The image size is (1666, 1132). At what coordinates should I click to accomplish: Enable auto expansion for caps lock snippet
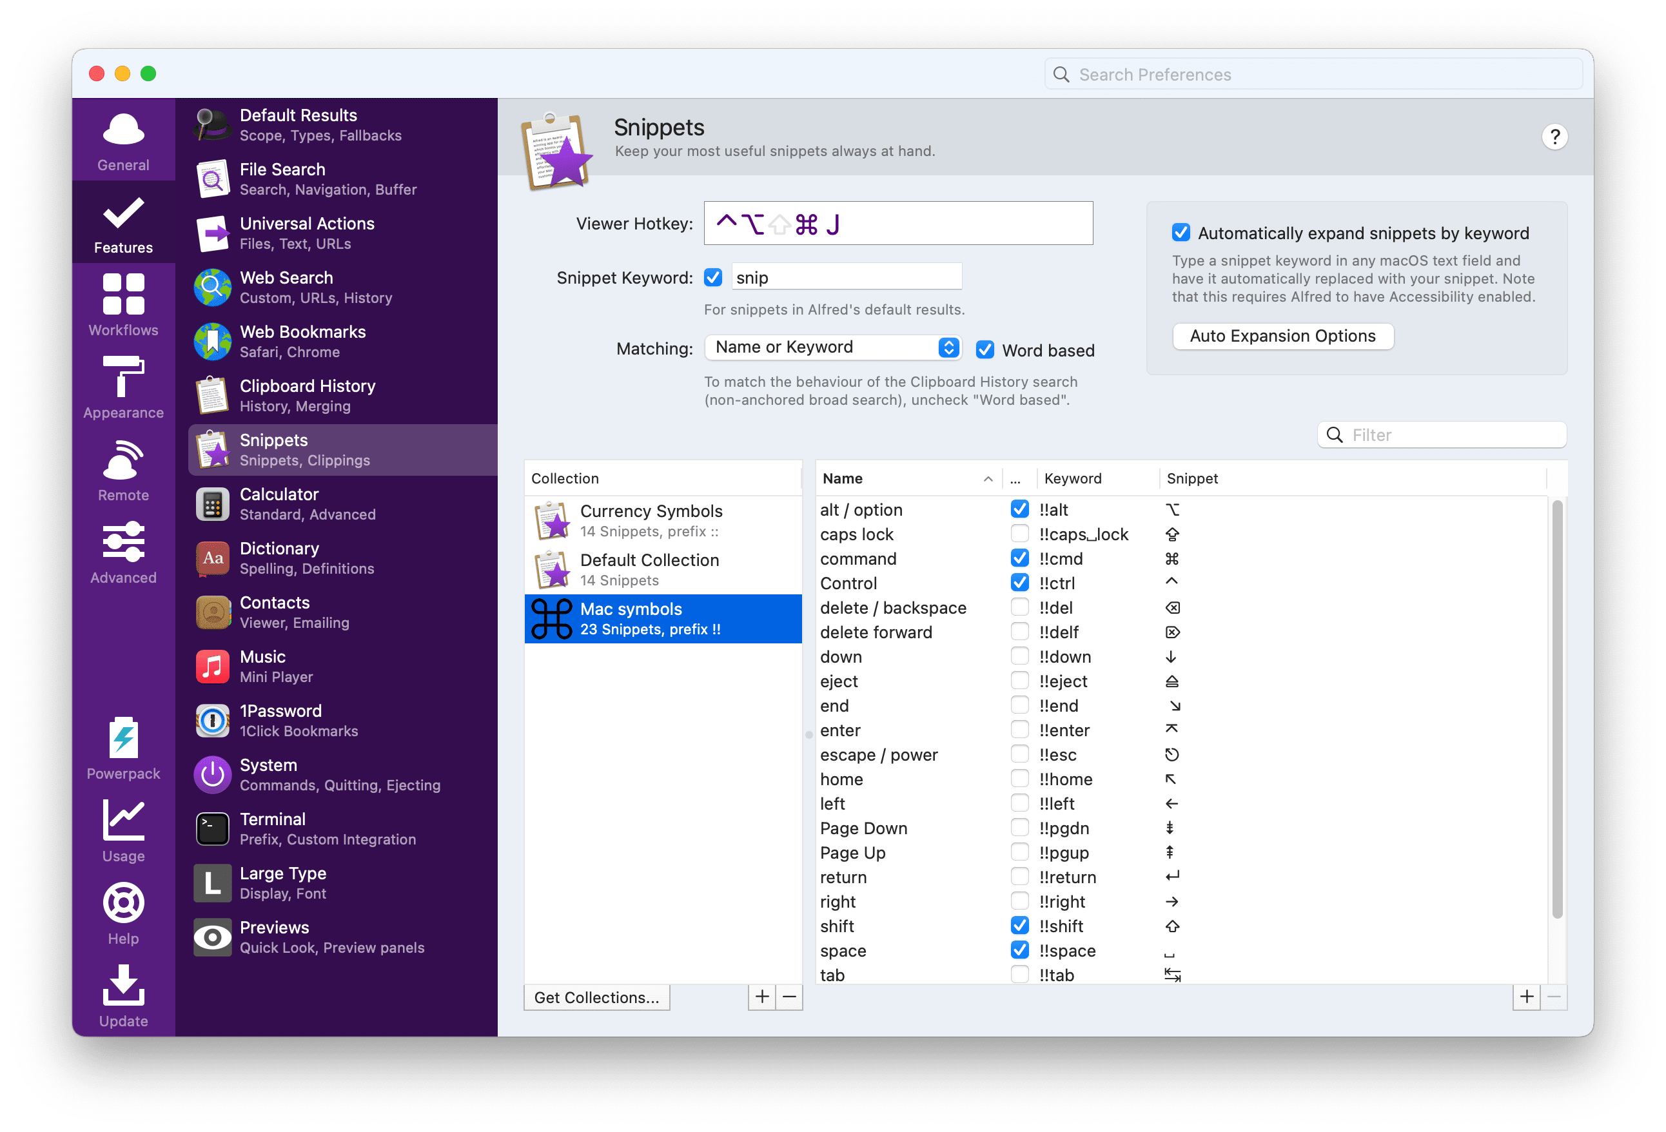point(1019,534)
